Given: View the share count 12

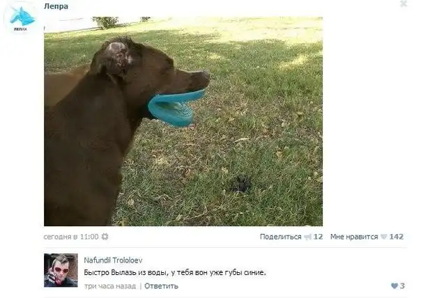Looking at the screenshot, I should [x=318, y=237].
